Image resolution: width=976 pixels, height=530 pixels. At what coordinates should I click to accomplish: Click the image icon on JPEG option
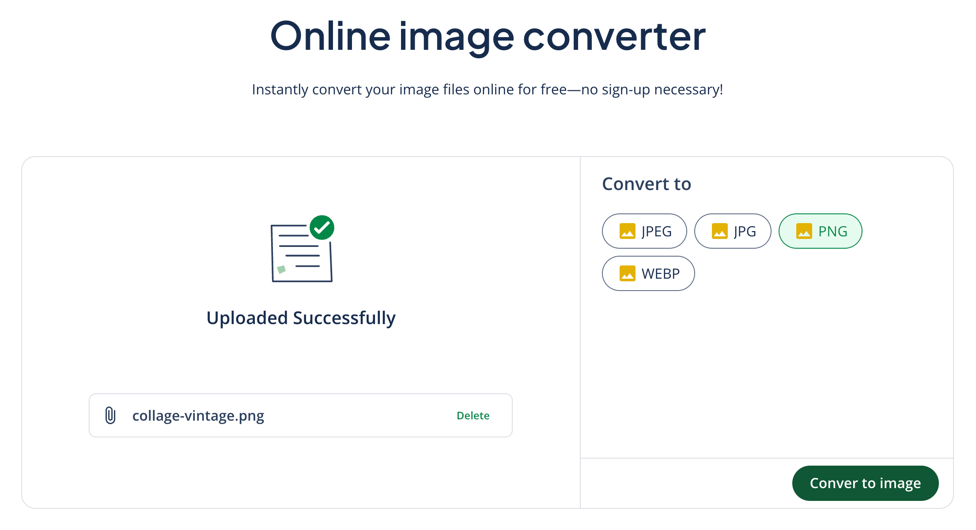627,231
